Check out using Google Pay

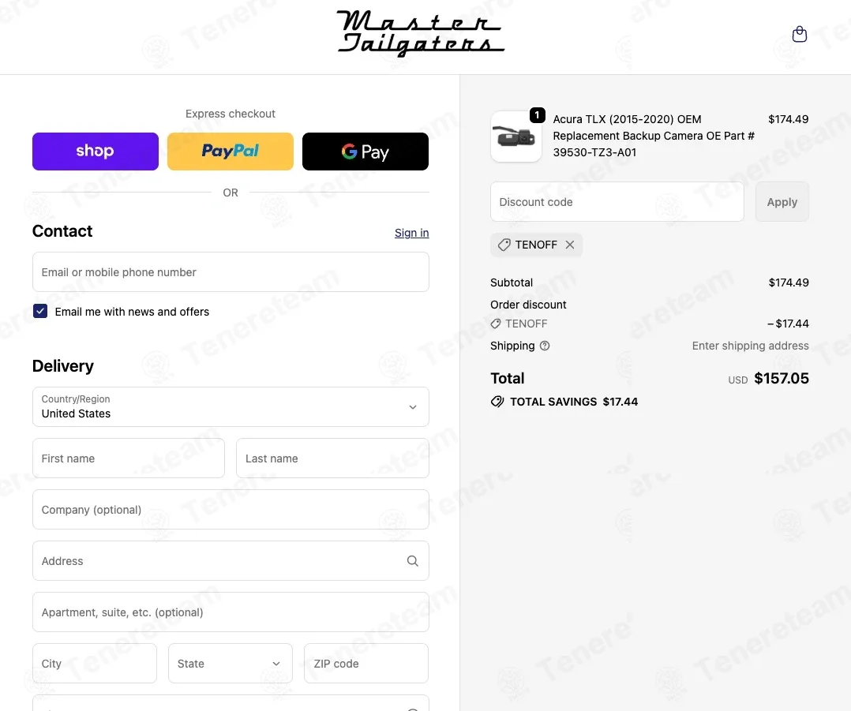click(x=366, y=152)
